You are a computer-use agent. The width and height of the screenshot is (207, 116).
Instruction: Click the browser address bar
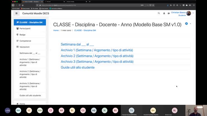84,5
